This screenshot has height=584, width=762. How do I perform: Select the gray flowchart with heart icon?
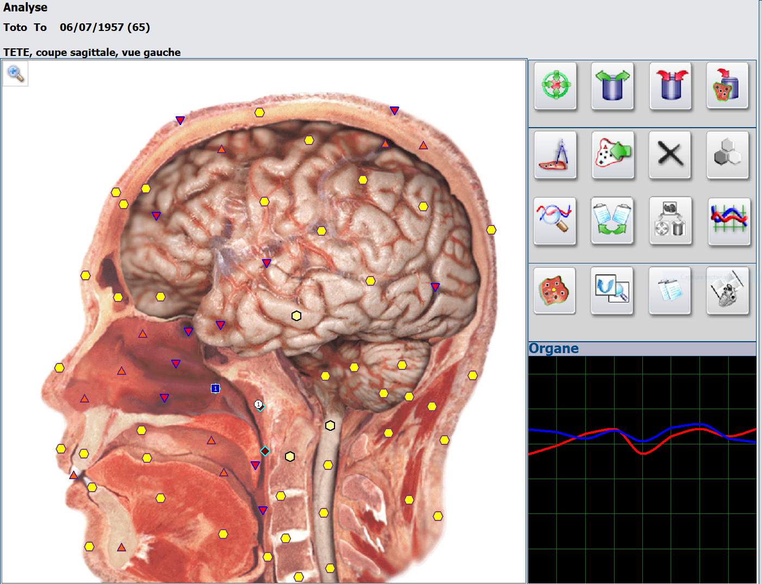670,221
